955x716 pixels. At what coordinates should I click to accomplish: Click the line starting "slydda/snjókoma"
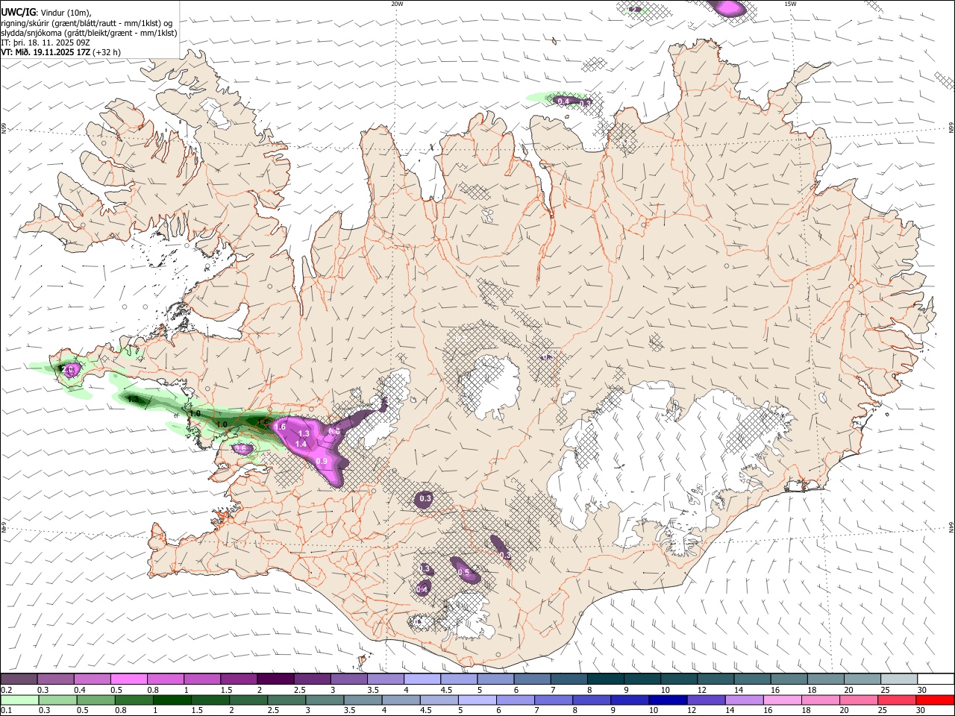(x=90, y=33)
